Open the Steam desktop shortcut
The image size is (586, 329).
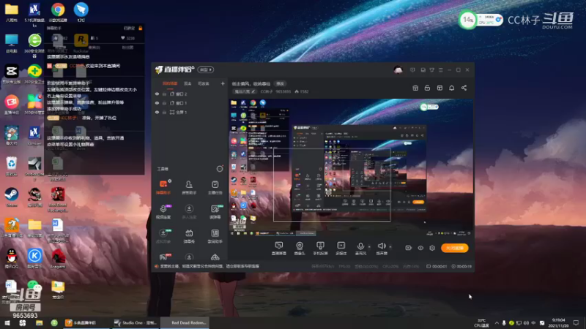pos(12,197)
